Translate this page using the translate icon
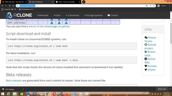Screen dimensions: 172x96 [x=147, y=6]
